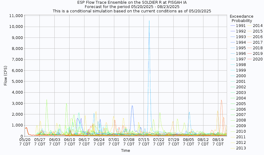Click the '06/17 7 CDT' x-axis label
Viewport: 264px width, 155px height.
[84, 142]
